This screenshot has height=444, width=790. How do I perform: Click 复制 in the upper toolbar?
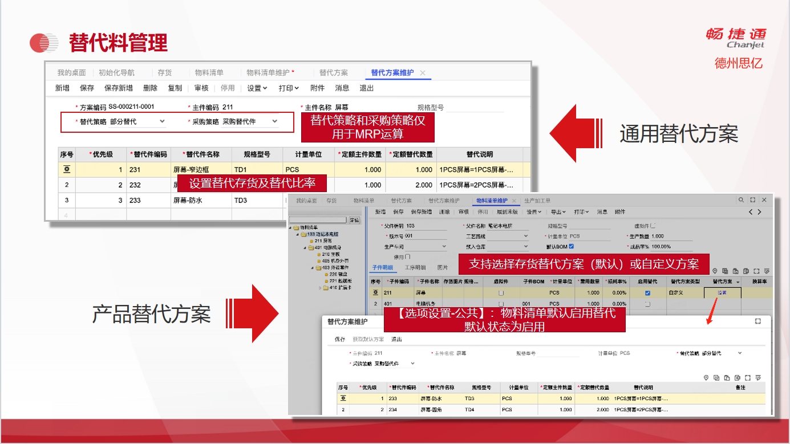click(x=175, y=88)
